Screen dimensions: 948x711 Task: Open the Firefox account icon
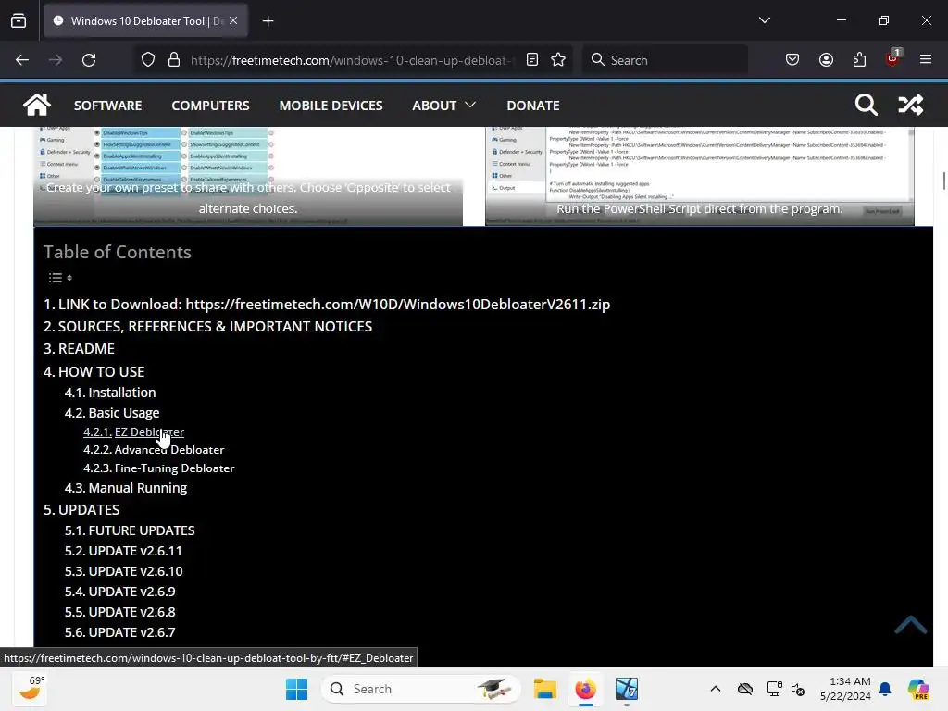click(x=826, y=59)
